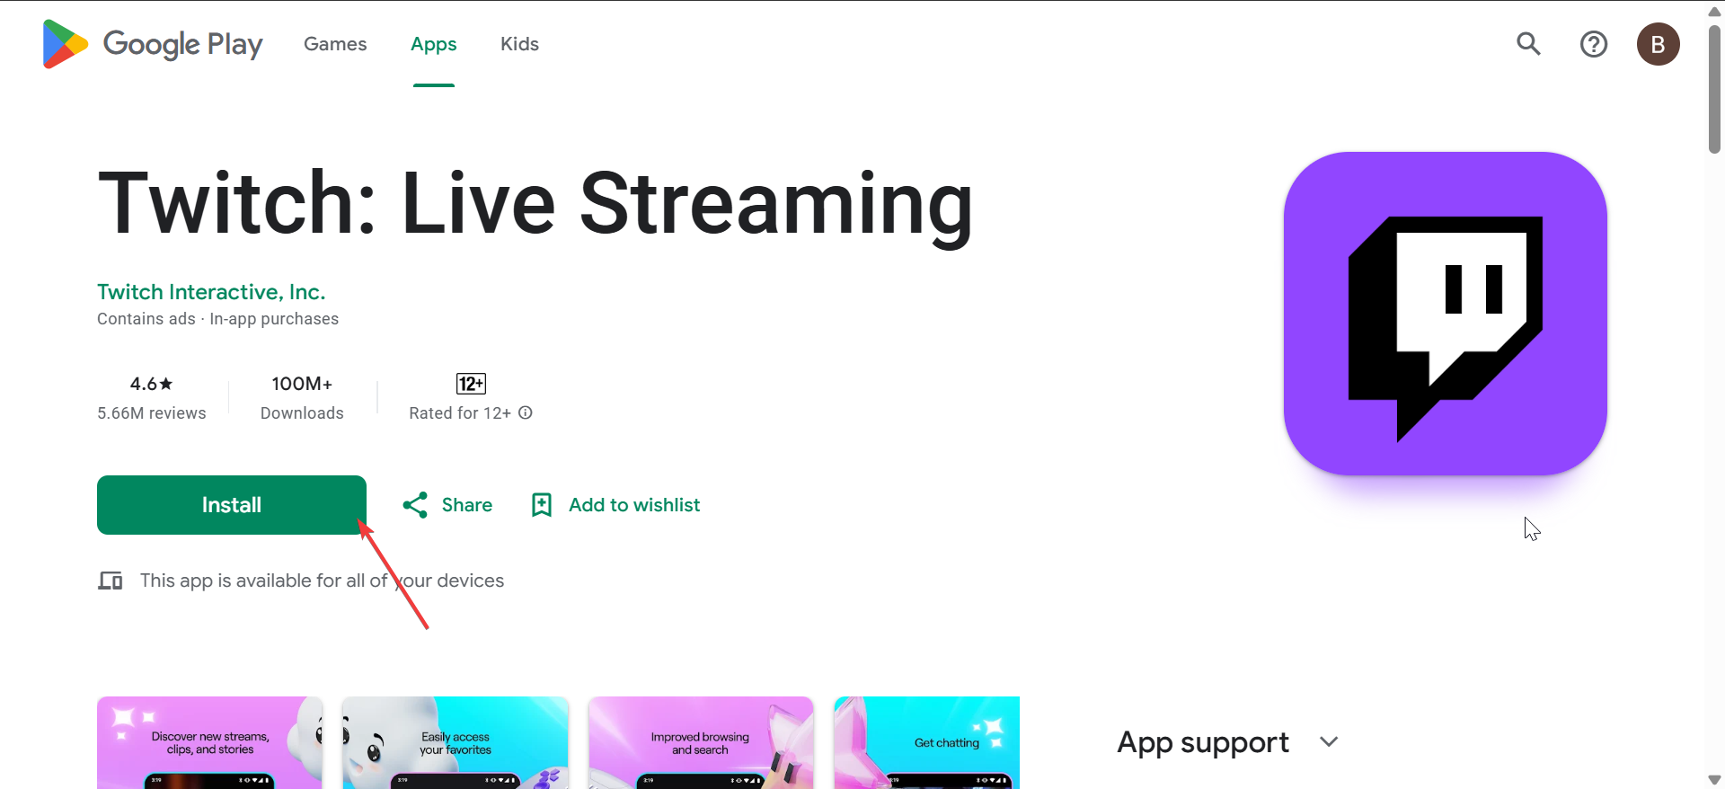
Task: Click the page vertical scrollbar thumb
Action: tap(1714, 89)
